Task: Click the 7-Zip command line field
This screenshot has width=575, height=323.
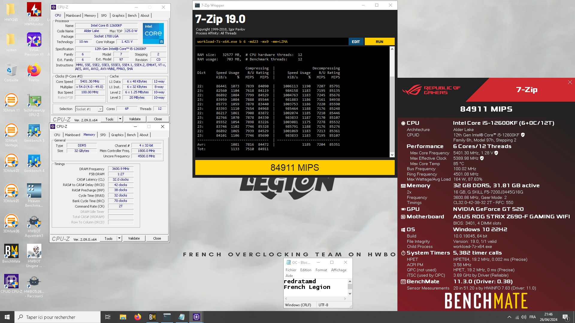Action: [272, 42]
